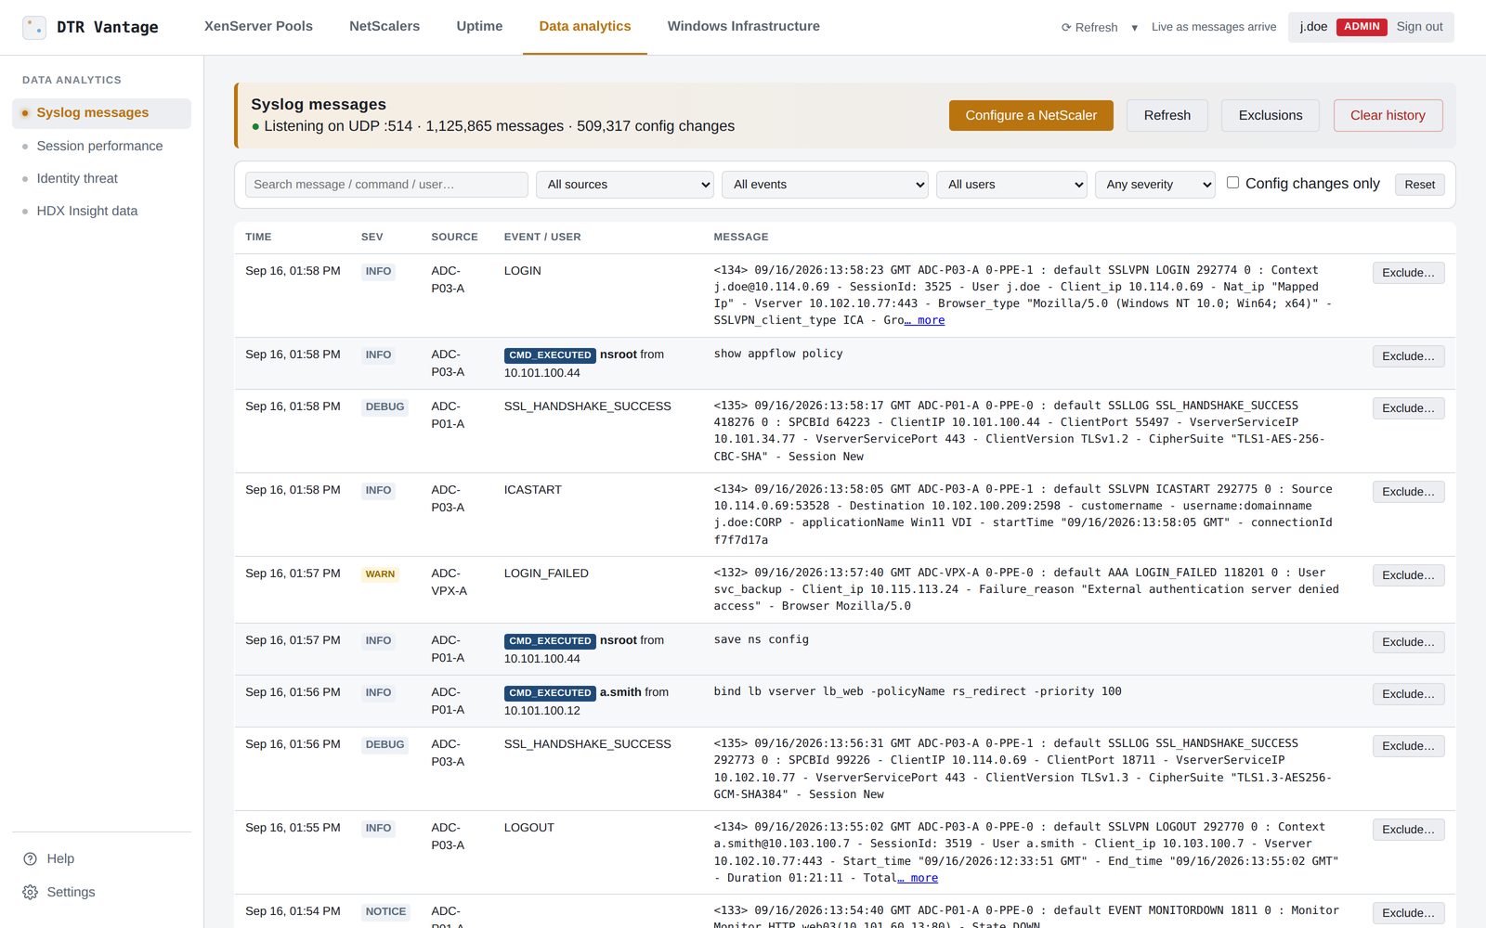The height and width of the screenshot is (928, 1486).
Task: Click the MESSAGE column header
Action: tap(741, 238)
